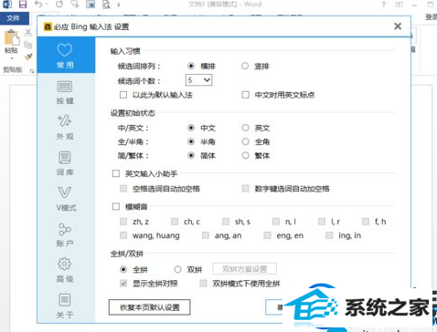Open Word 文件 menu

tap(14, 18)
